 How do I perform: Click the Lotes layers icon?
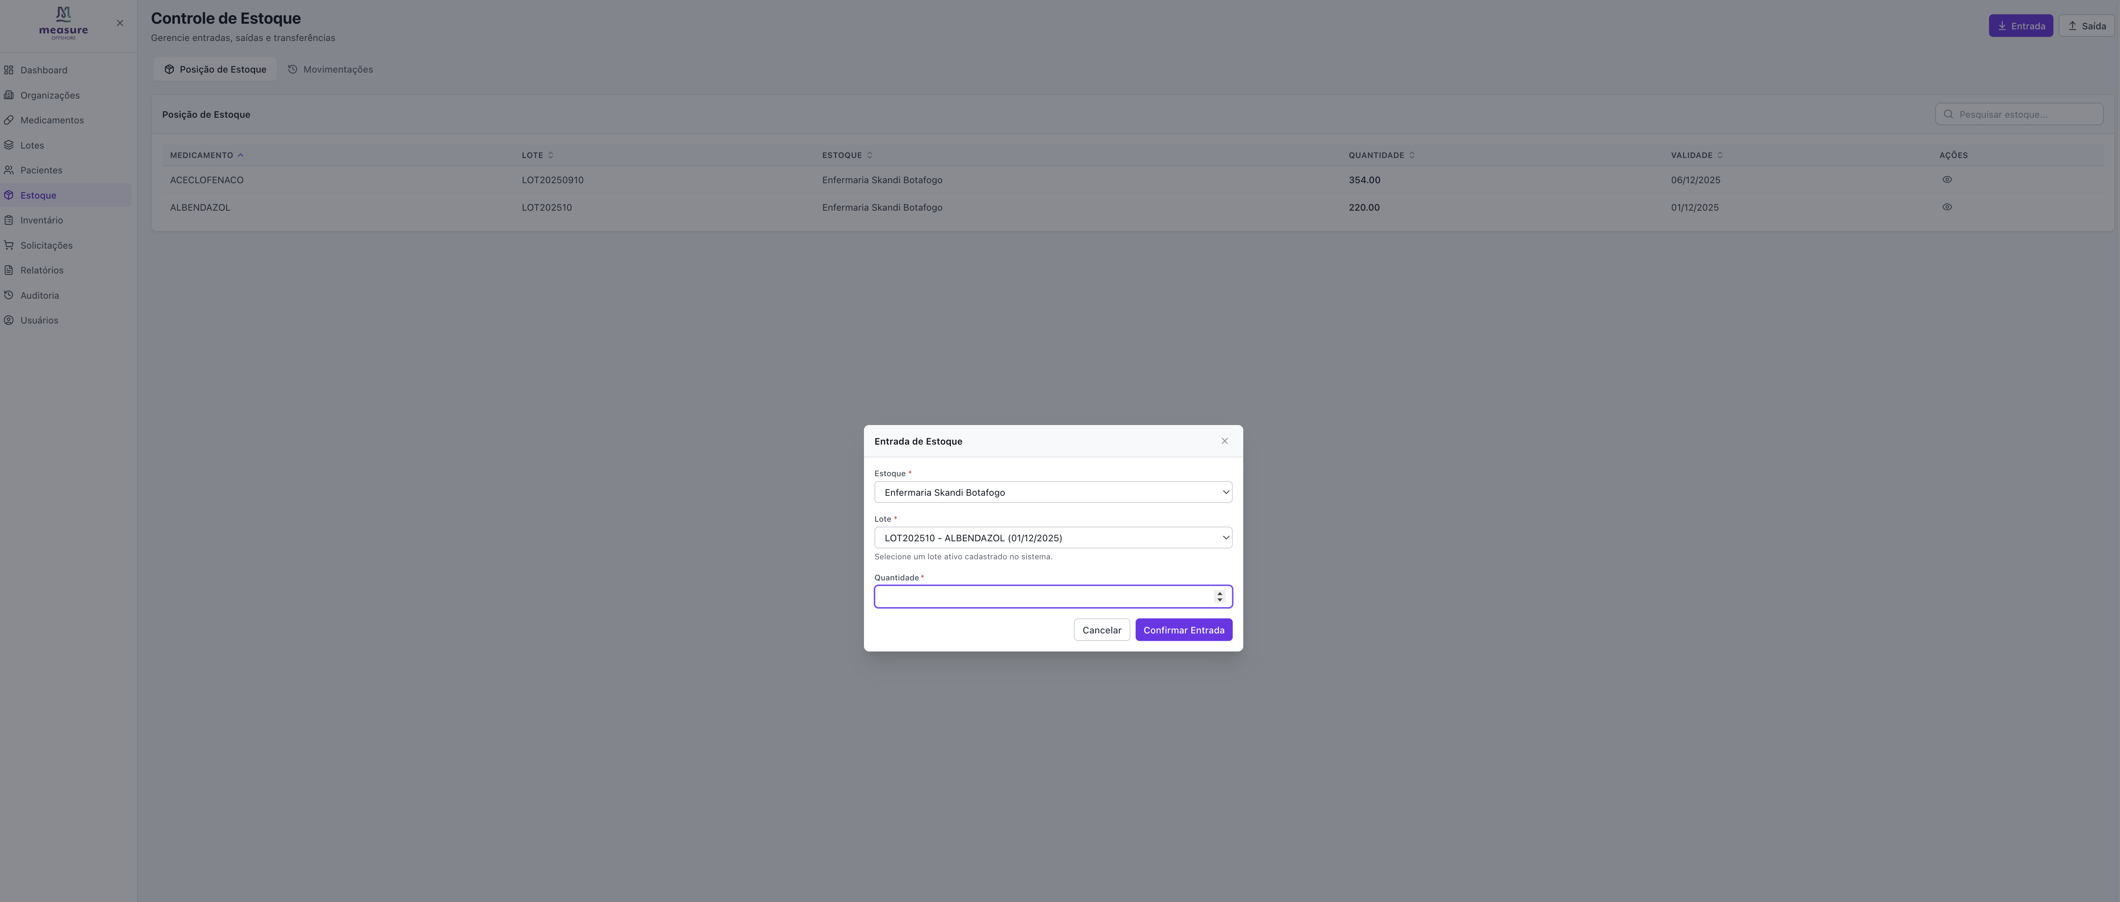(x=9, y=146)
